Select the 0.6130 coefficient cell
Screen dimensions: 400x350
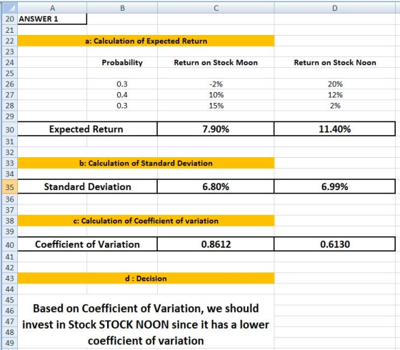(x=335, y=244)
